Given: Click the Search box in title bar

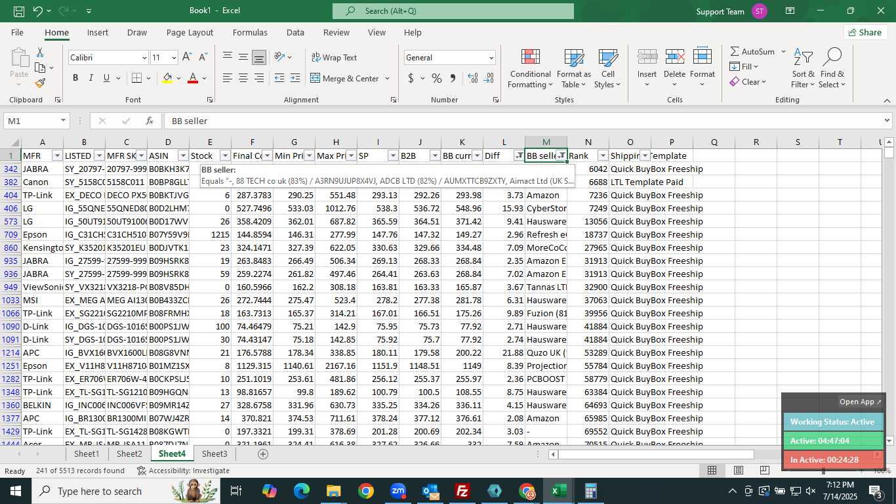Looking at the screenshot, I should (x=453, y=11).
